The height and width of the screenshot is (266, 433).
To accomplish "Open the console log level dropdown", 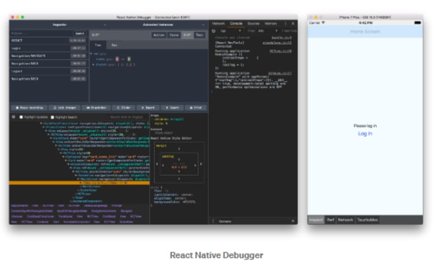I will [268, 31].
